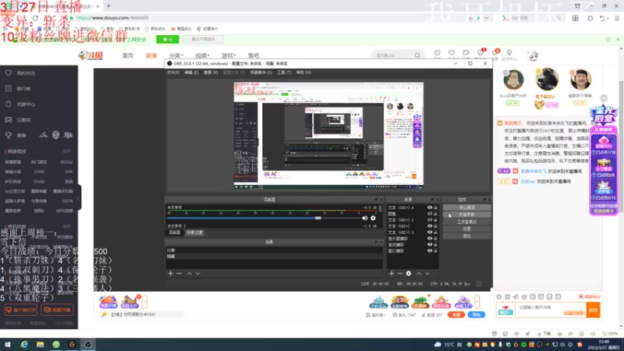The image size is (624, 351).
Task: Open the address bar dropdown arrow in browser
Action: (x=486, y=18)
